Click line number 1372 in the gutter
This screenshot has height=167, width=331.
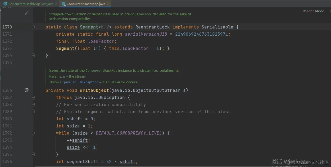[7, 41]
